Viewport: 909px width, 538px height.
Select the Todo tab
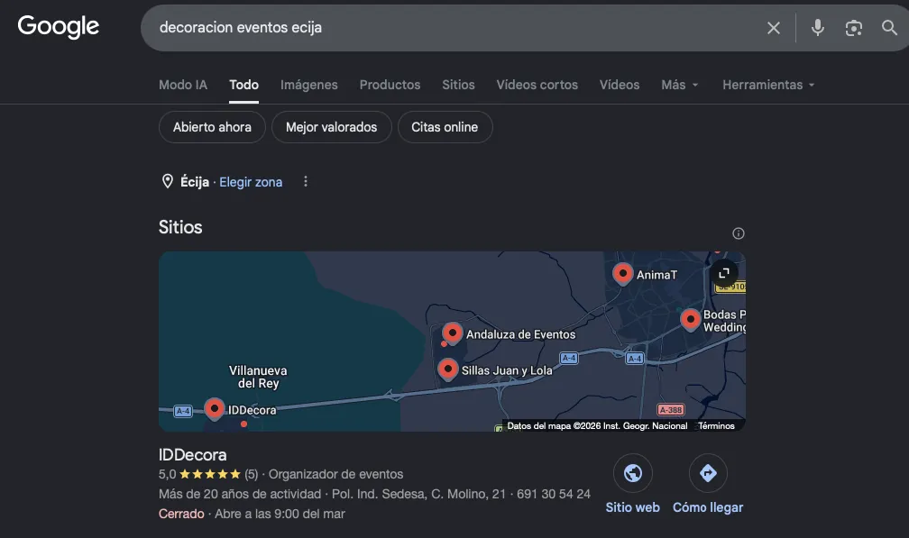point(244,85)
